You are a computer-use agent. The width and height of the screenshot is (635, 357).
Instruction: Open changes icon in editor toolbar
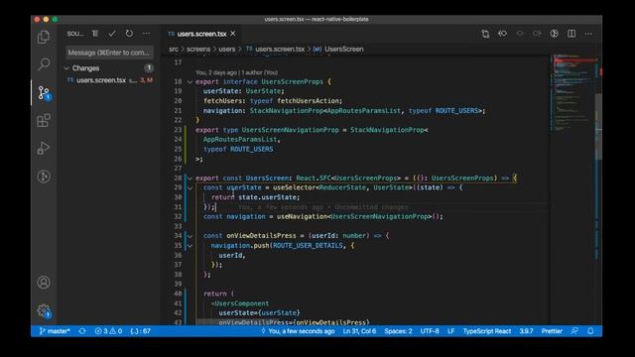pyautogui.click(x=485, y=34)
